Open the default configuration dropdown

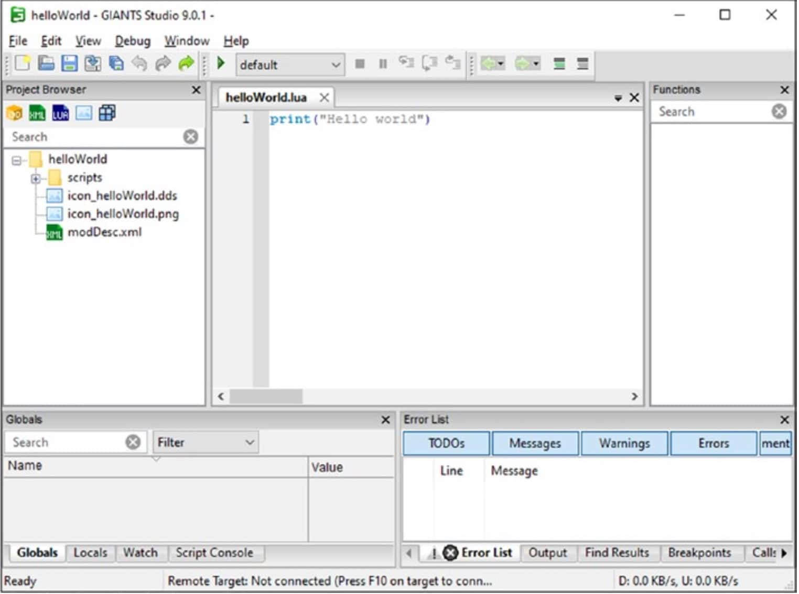pyautogui.click(x=290, y=65)
